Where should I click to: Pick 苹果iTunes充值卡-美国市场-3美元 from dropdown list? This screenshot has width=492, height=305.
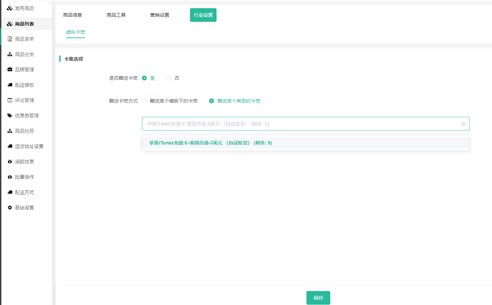pos(210,143)
